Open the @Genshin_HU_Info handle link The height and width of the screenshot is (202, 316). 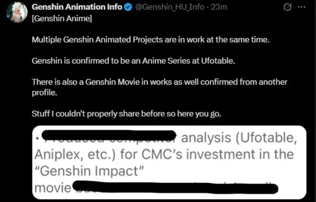(170, 7)
